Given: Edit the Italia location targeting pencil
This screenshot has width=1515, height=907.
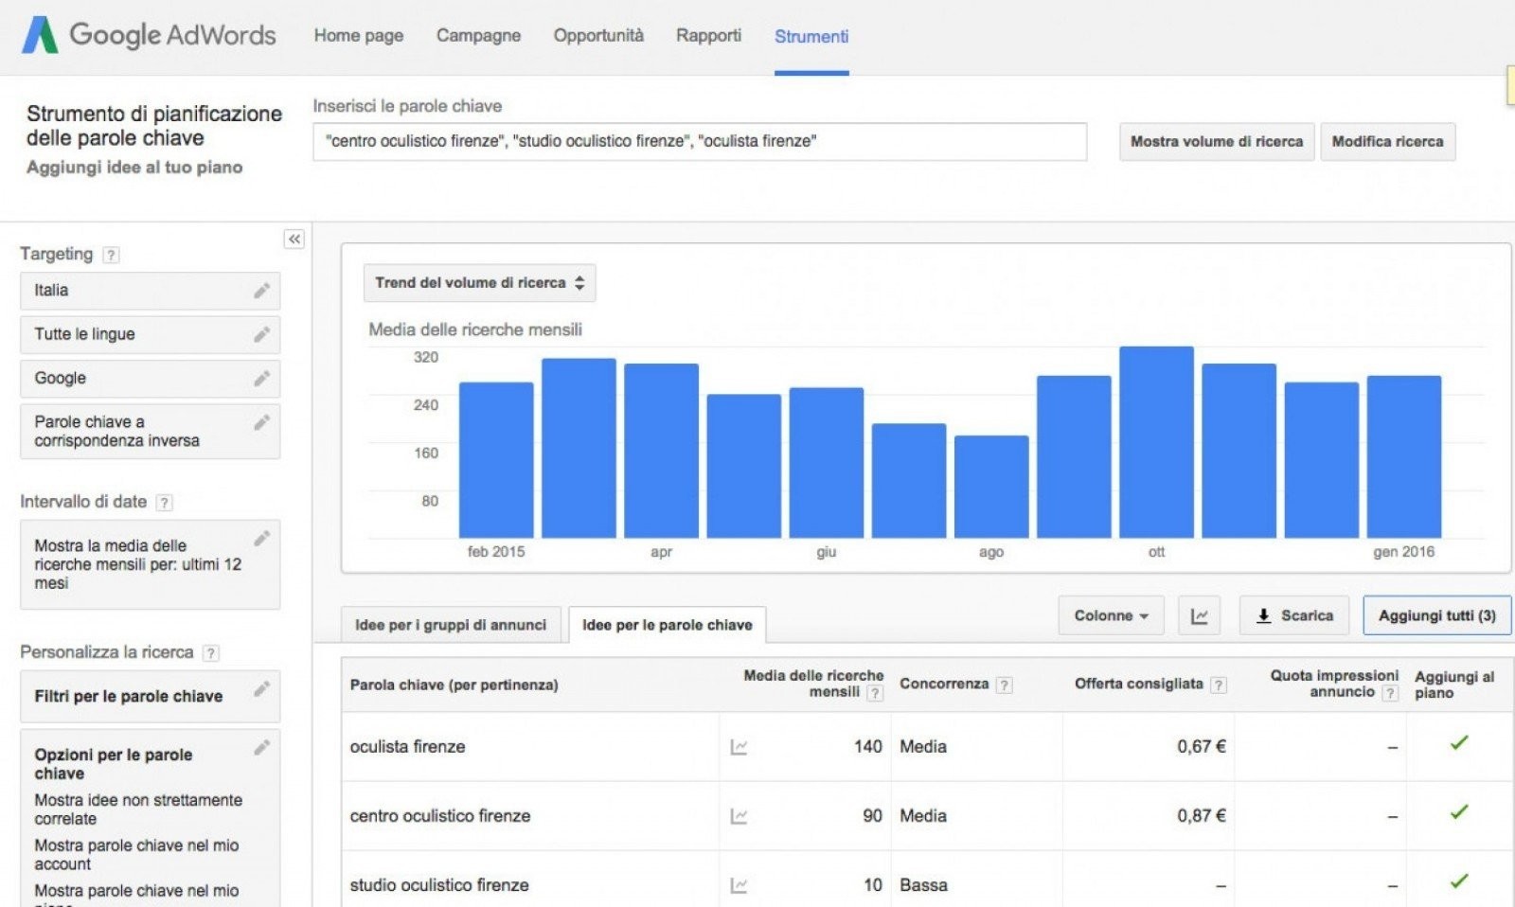Looking at the screenshot, I should click(262, 290).
